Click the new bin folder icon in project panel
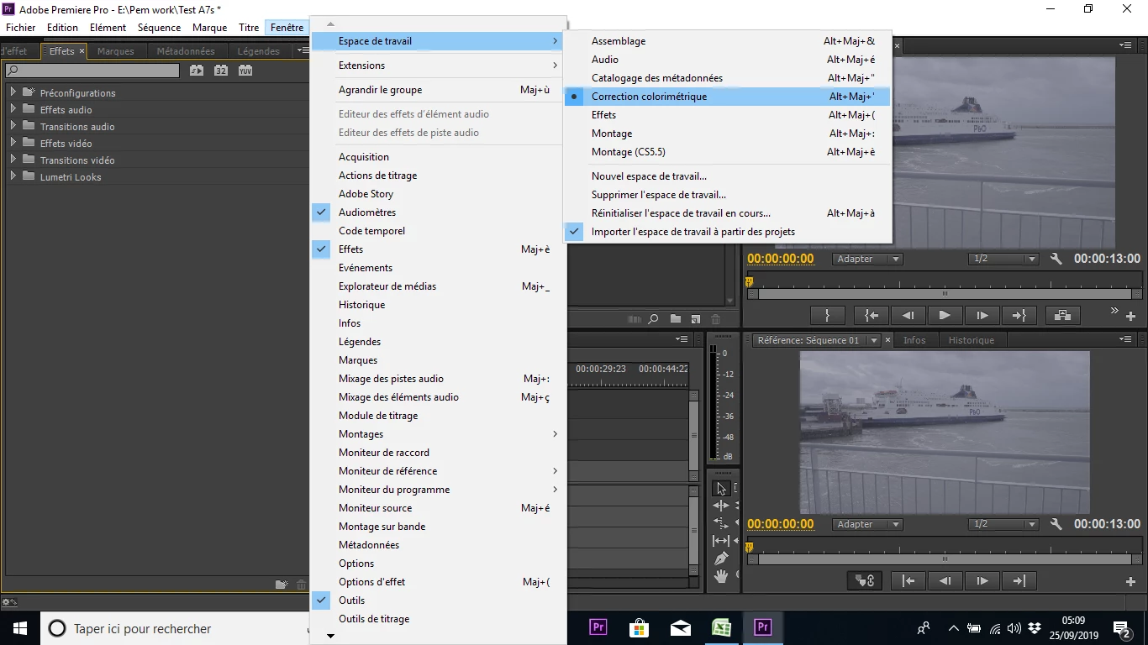1148x645 pixels. pyautogui.click(x=676, y=319)
